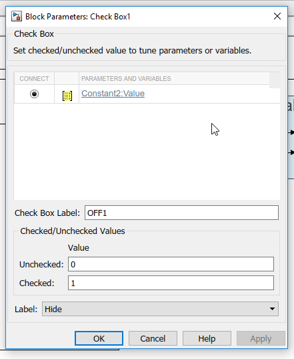Screen dimensions: 294x359
Task: Select the connect radio button for Constant2:Value
Action: [x=34, y=94]
